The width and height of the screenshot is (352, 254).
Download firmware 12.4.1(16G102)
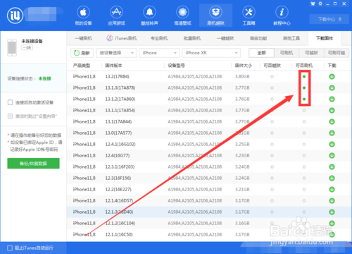tap(332, 144)
